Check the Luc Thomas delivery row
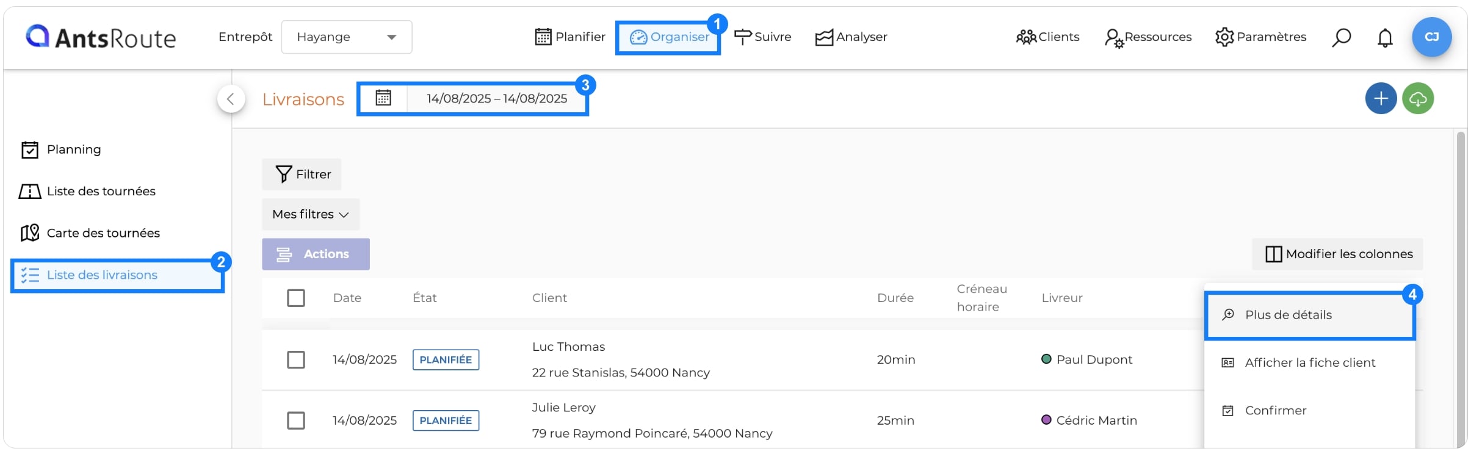The image size is (1471, 454). pos(296,359)
